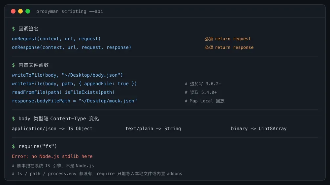The image size is (330, 185).
Task: Click the text 'isFileExists(path)'
Action: 90,92
